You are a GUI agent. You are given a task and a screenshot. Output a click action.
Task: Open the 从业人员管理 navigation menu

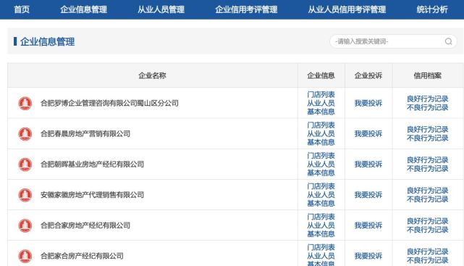point(161,9)
